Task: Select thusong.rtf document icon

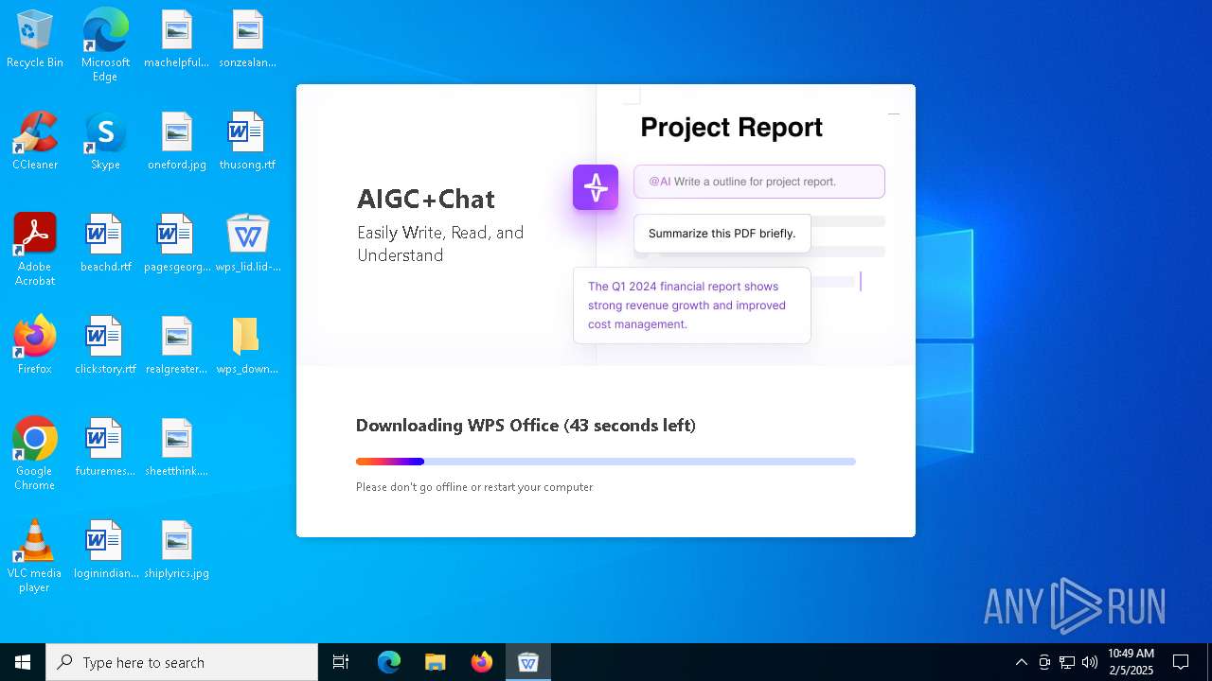Action: coord(247,141)
